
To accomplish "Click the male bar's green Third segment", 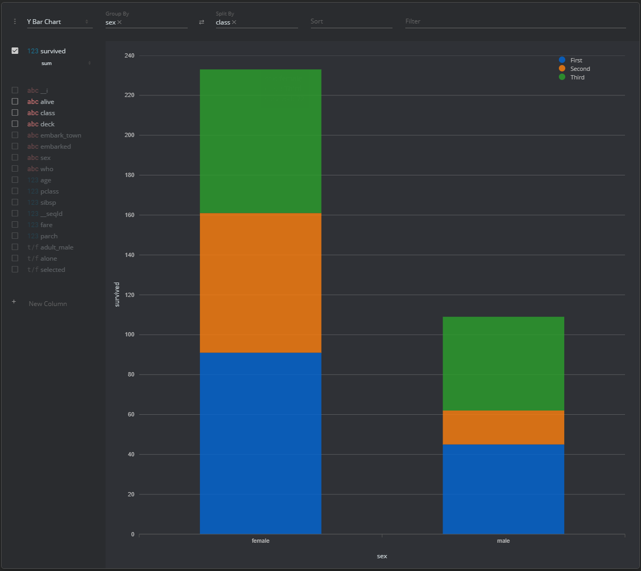I will point(503,364).
